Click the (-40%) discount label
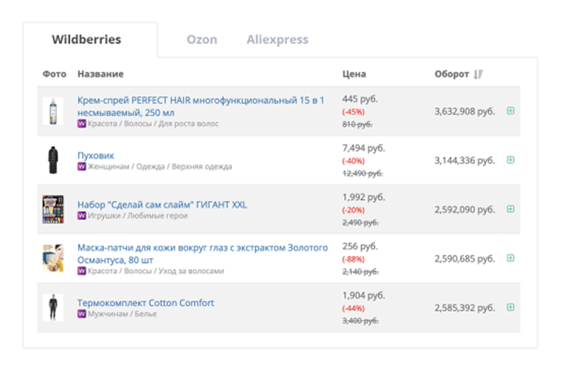This screenshot has height=366, width=561. click(353, 161)
